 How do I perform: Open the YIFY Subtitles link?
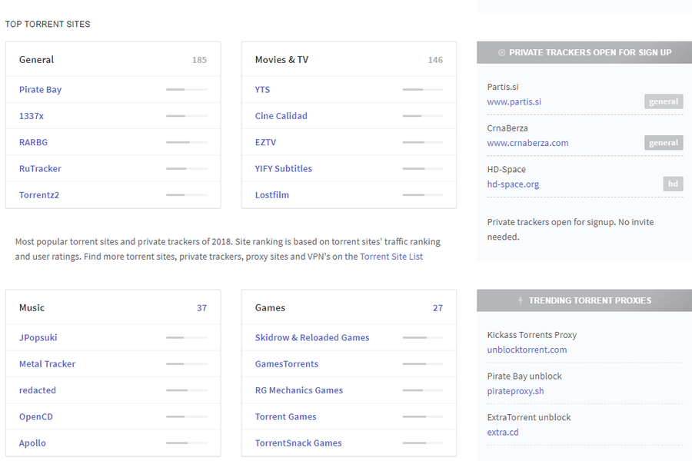pos(283,168)
